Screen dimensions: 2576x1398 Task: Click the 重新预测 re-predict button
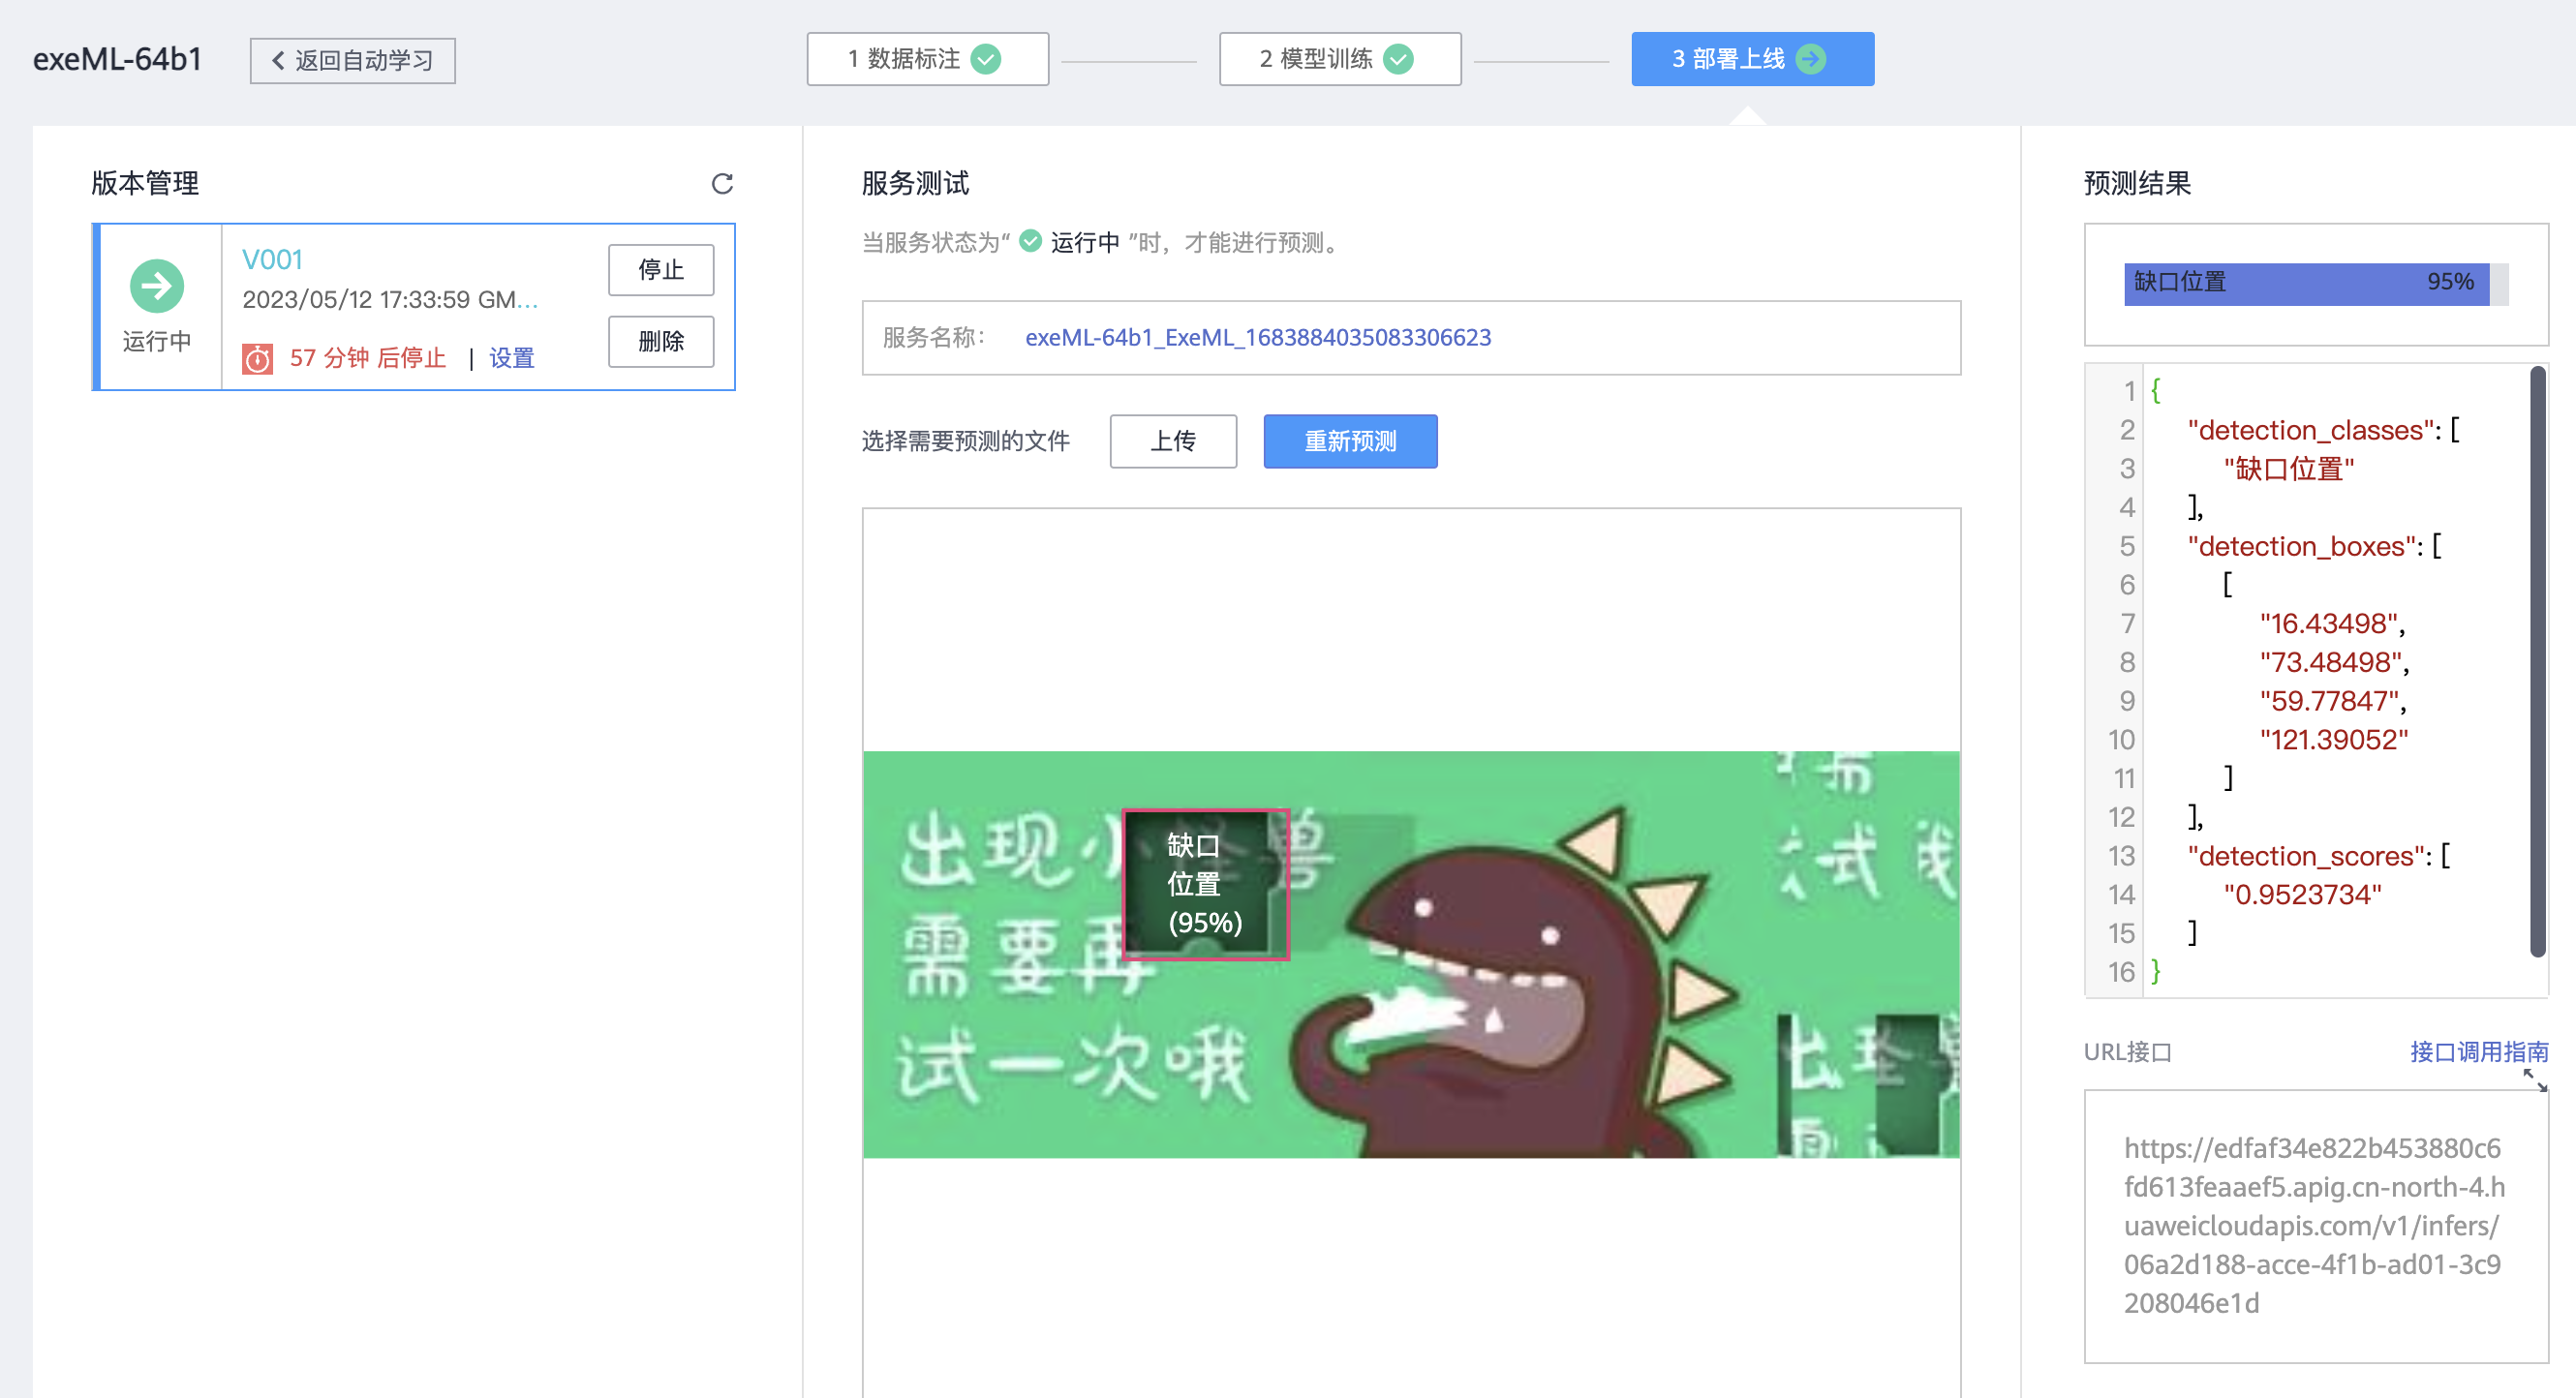(1349, 441)
